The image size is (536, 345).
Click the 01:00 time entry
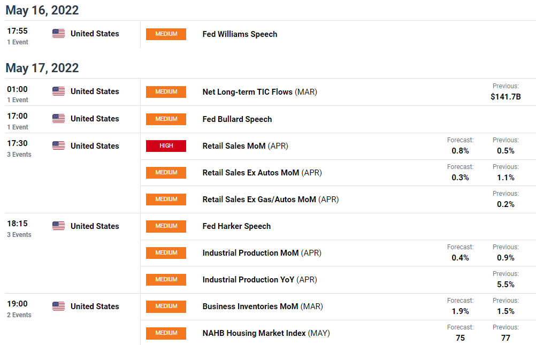[18, 89]
